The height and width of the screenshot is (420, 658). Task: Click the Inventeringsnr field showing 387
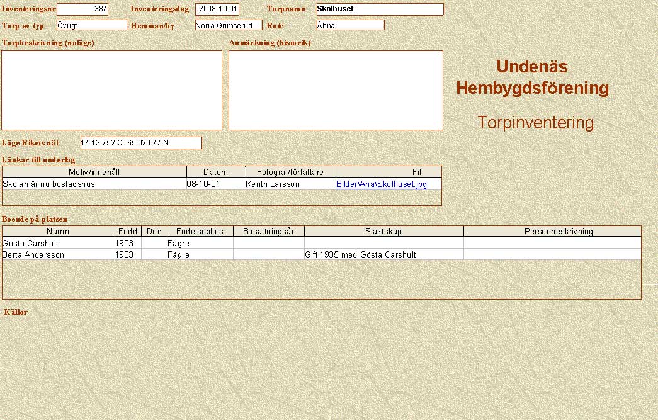[x=82, y=9]
